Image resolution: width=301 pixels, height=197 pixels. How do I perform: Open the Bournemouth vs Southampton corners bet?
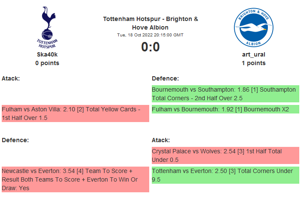[x=225, y=94]
